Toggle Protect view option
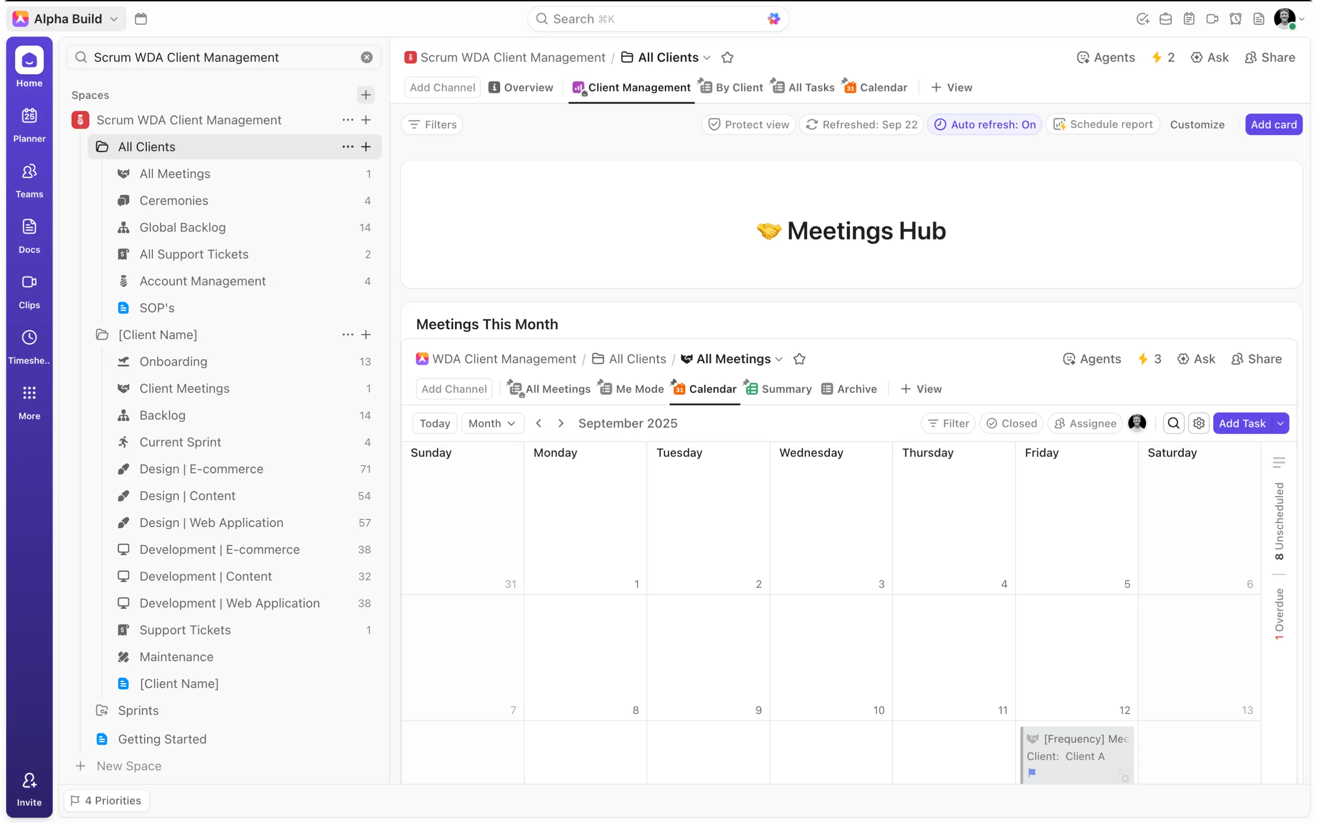This screenshot has height=823, width=1317. (748, 125)
